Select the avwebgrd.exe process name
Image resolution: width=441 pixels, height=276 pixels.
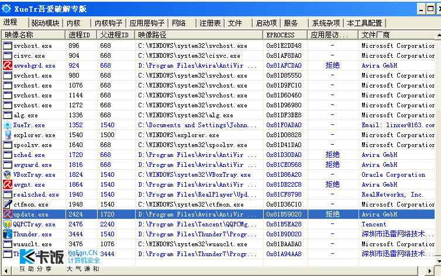coord(35,65)
